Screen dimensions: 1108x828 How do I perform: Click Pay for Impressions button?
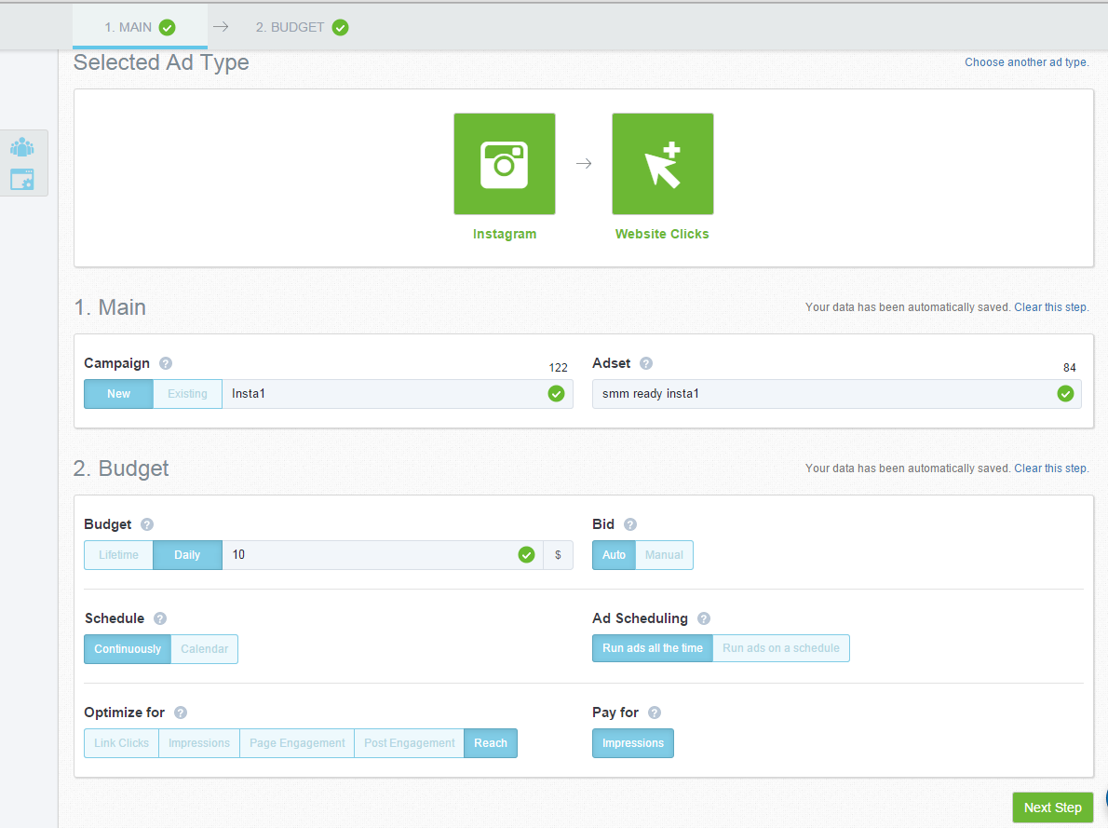[x=633, y=743]
